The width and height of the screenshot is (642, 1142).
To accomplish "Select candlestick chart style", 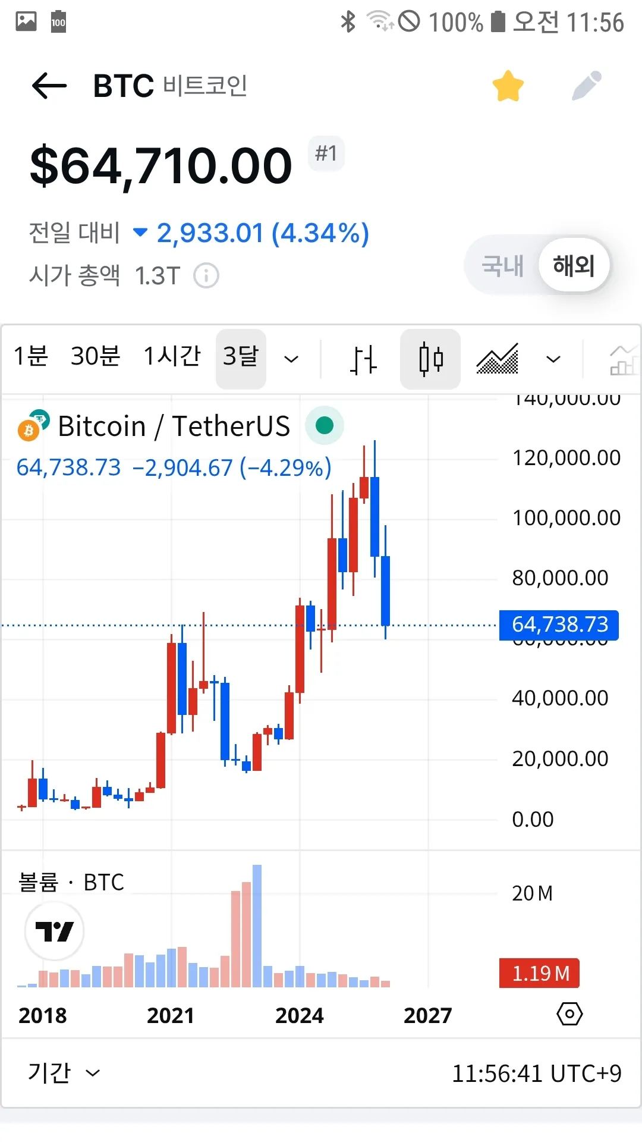I will tap(430, 359).
